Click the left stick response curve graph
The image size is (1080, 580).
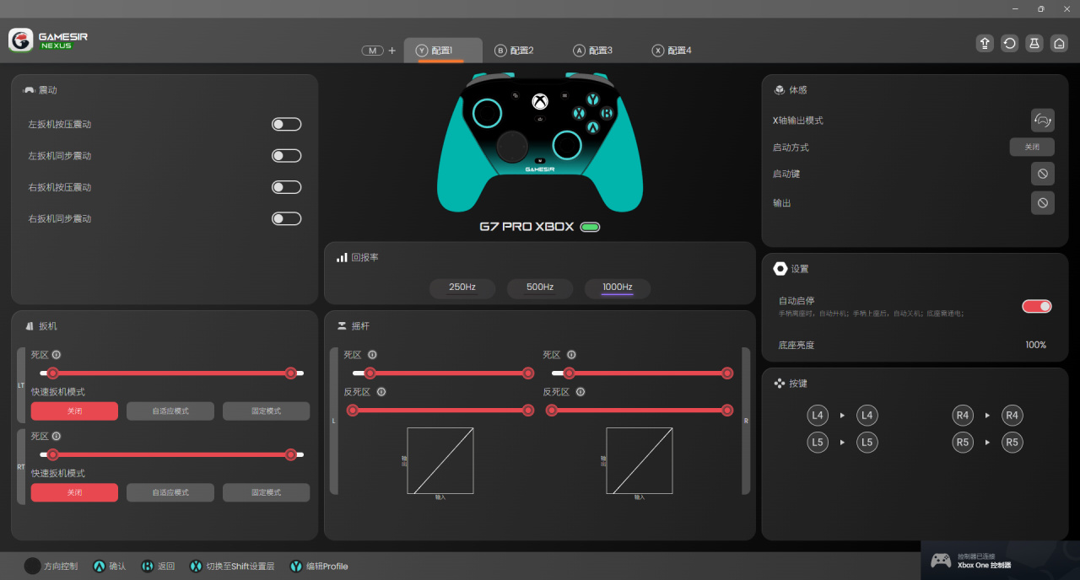(x=440, y=460)
